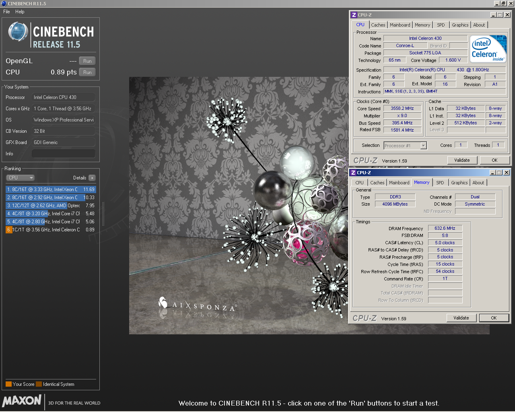Switch to SPD tab in upper CPU-Z
Viewport: 515px width, 412px height.
pos(441,25)
